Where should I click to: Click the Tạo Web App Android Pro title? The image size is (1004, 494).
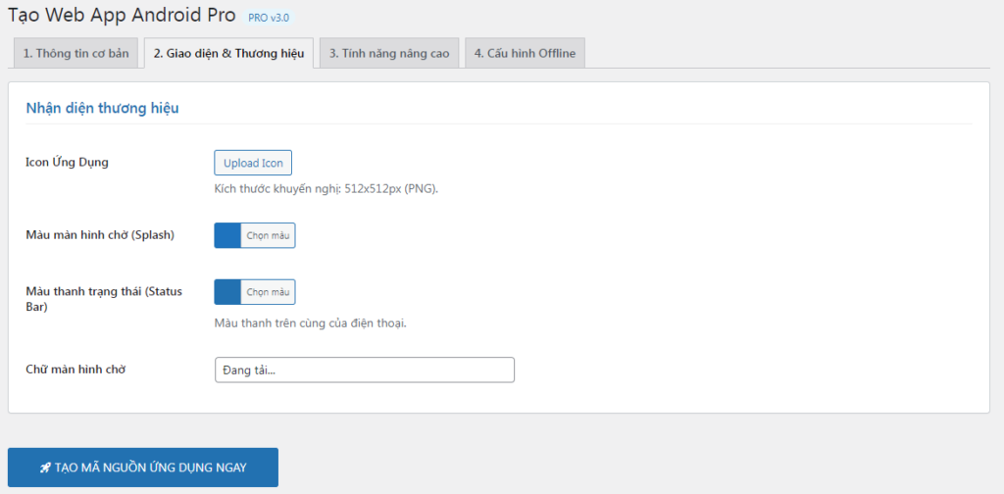pos(122,16)
